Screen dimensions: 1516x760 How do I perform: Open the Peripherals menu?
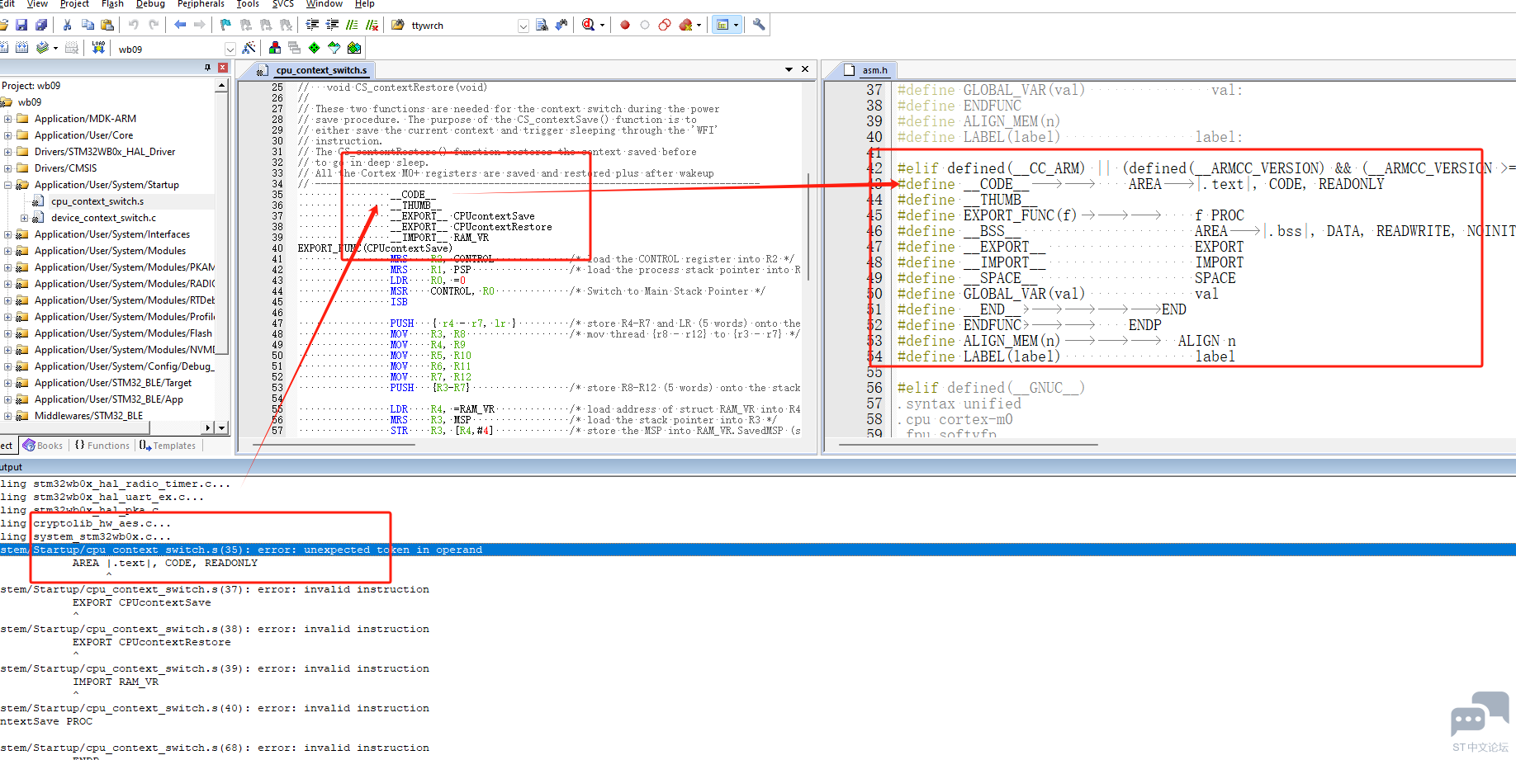pyautogui.click(x=201, y=4)
